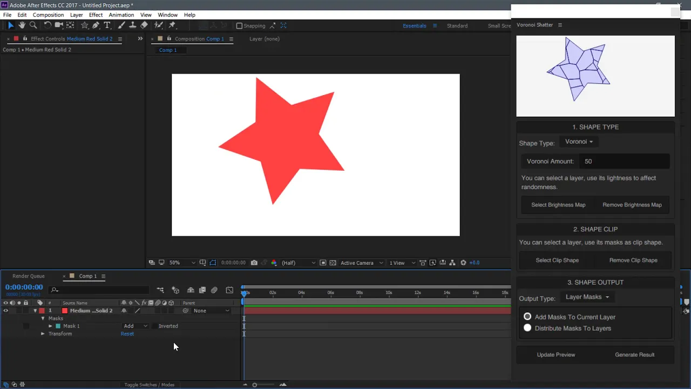691x389 pixels.
Task: Click the Reset link for Transform
Action: [x=127, y=333]
